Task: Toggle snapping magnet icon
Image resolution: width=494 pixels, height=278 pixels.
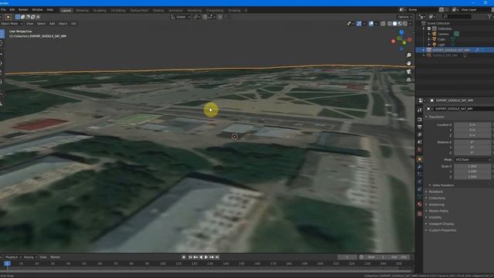Action: (x=205, y=17)
